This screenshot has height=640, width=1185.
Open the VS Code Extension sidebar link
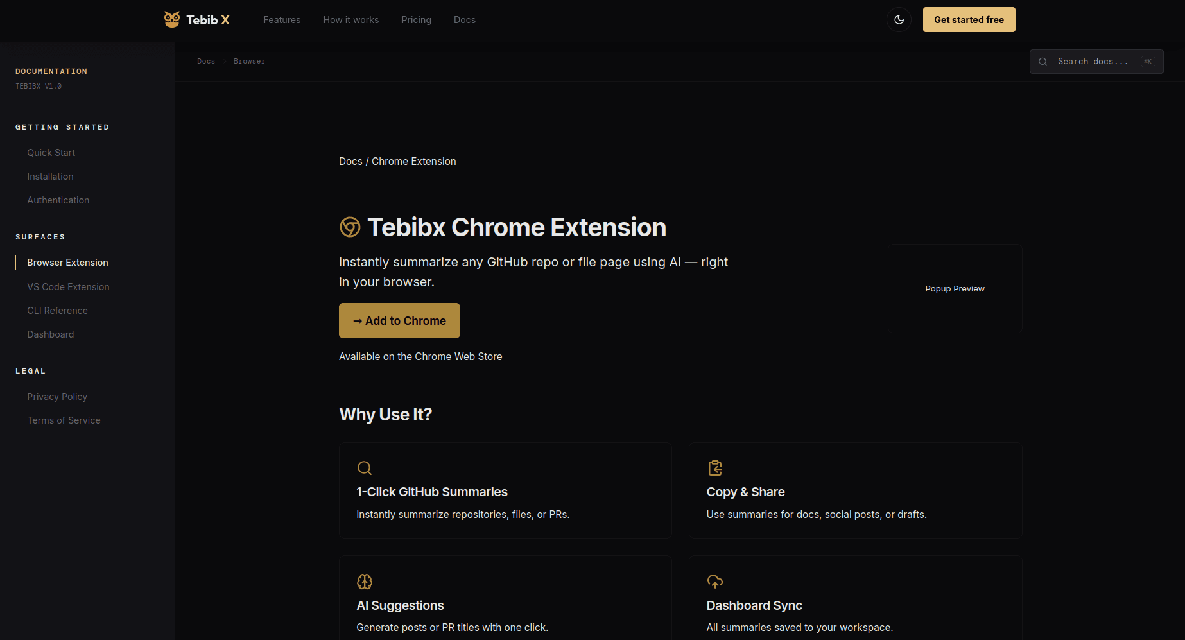click(68, 287)
